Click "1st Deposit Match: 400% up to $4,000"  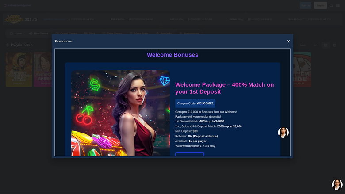[x=199, y=121]
